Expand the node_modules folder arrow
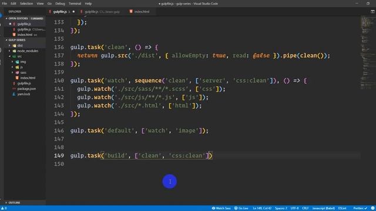376x211 pixels. 9,51
